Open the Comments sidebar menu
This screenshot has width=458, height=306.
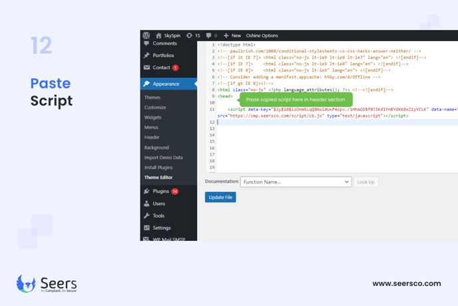tap(164, 43)
